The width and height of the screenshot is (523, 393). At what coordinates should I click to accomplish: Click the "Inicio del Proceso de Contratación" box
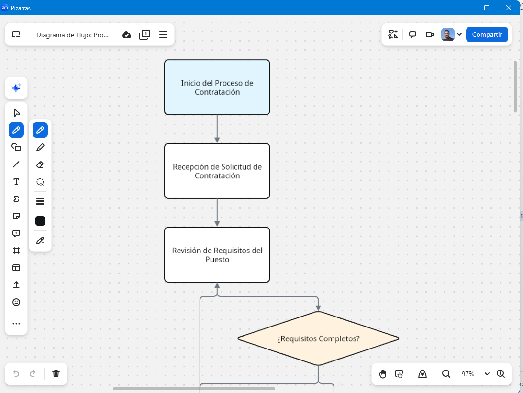point(217,87)
